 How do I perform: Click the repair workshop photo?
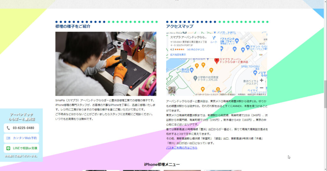pyautogui.click(x=106, y=64)
